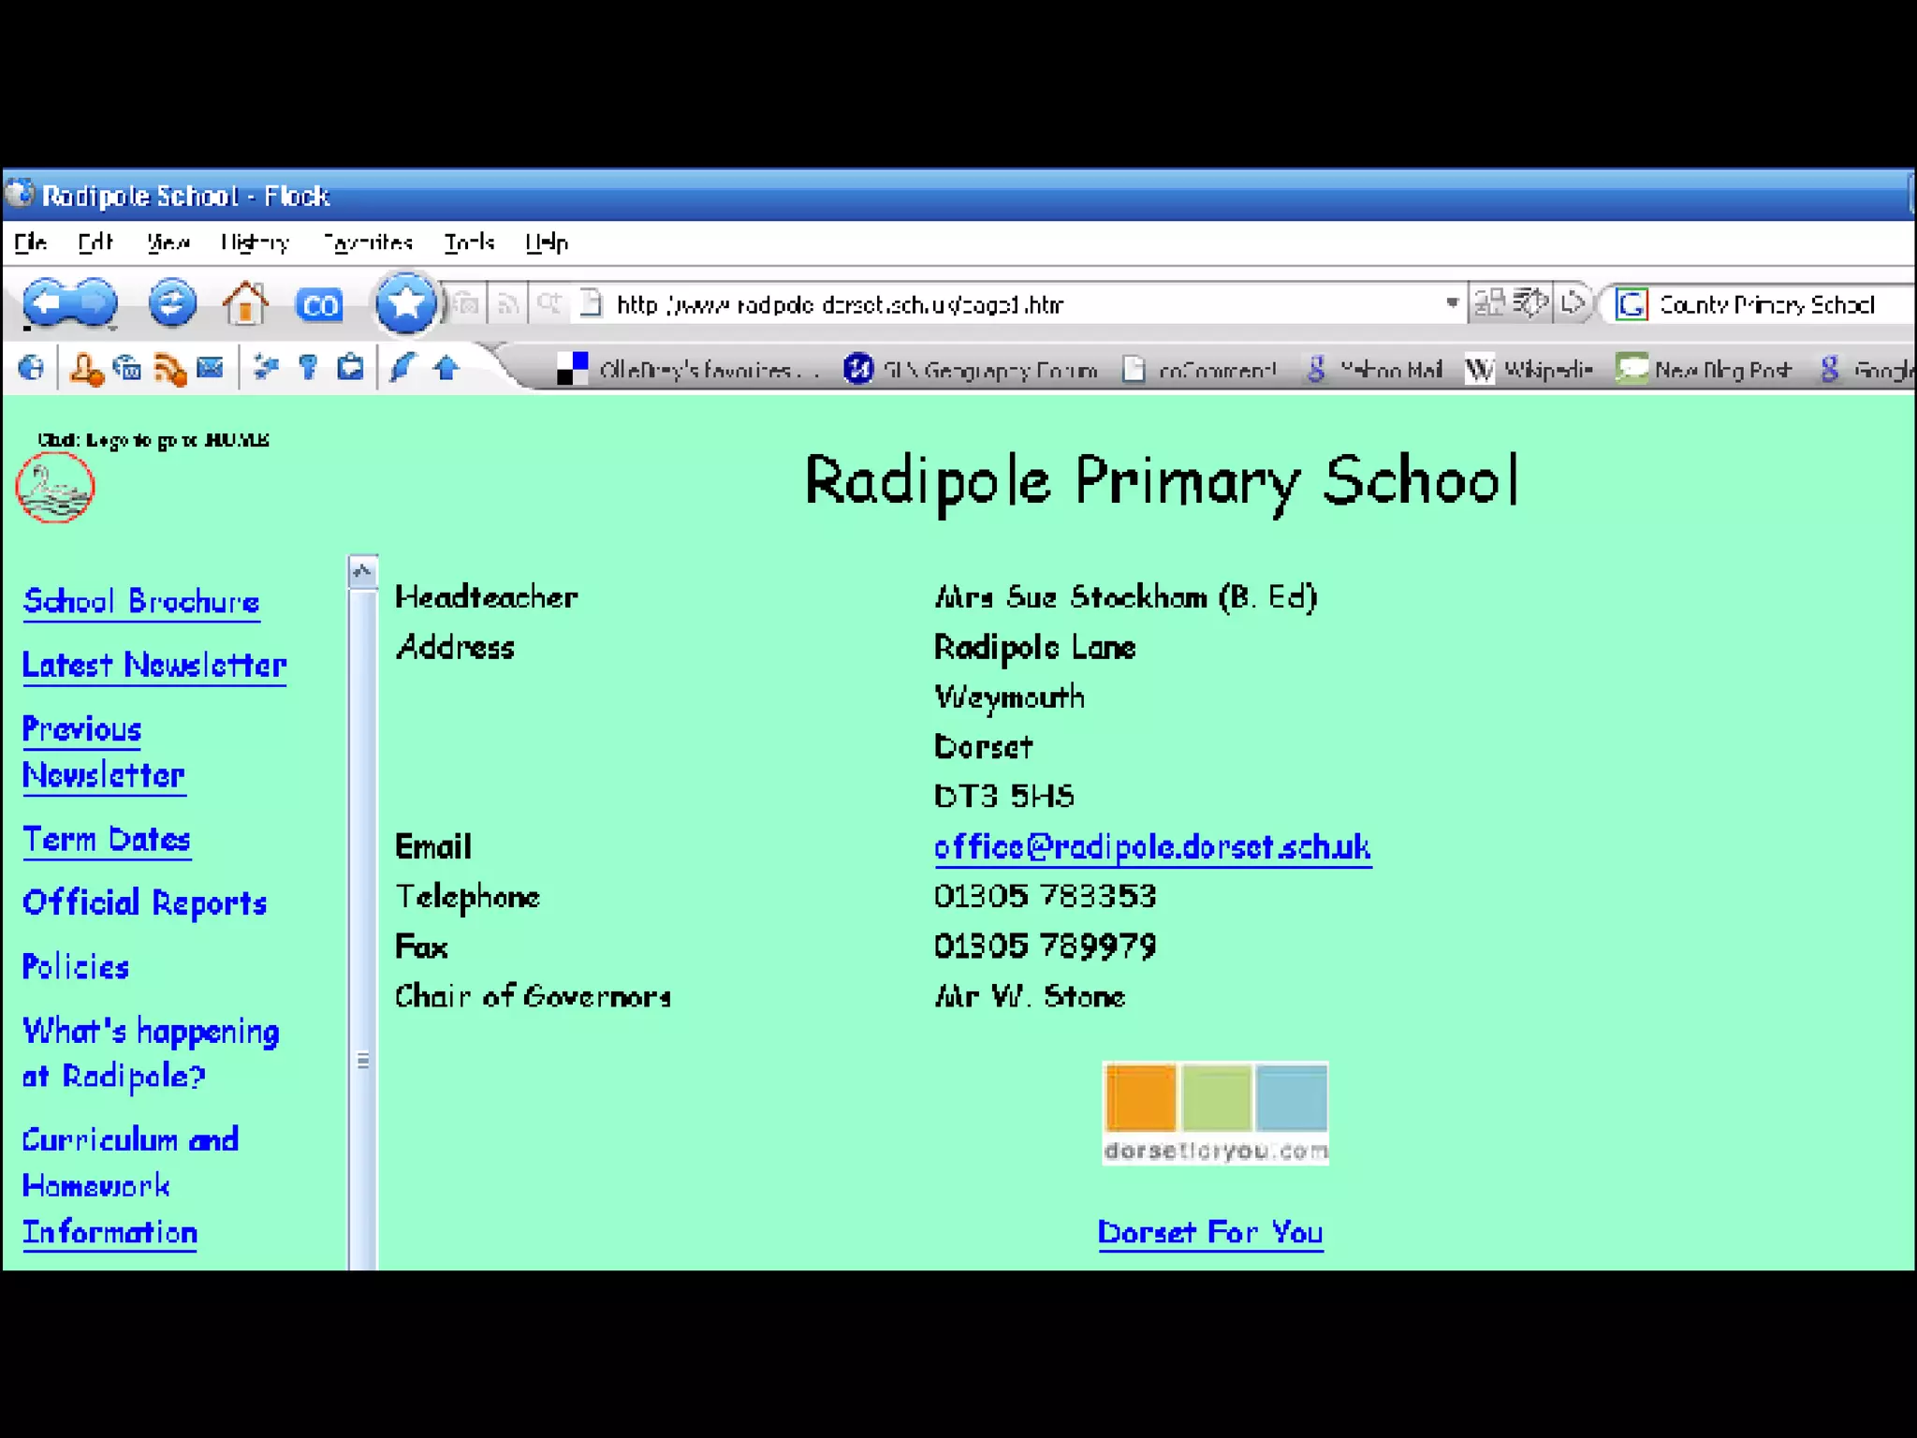The height and width of the screenshot is (1438, 1917).
Task: Click the webmail envelope icon
Action: (211, 368)
